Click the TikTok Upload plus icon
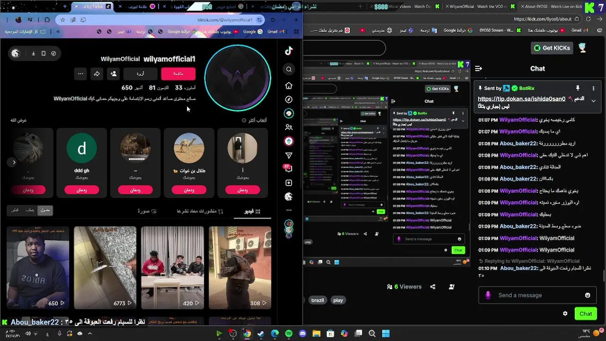This screenshot has width=606, height=341. [289, 183]
